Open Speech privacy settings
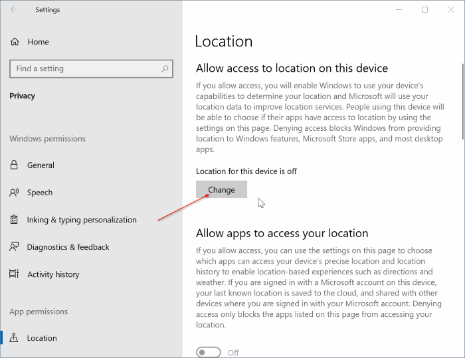The height and width of the screenshot is (358, 465). pos(40,193)
